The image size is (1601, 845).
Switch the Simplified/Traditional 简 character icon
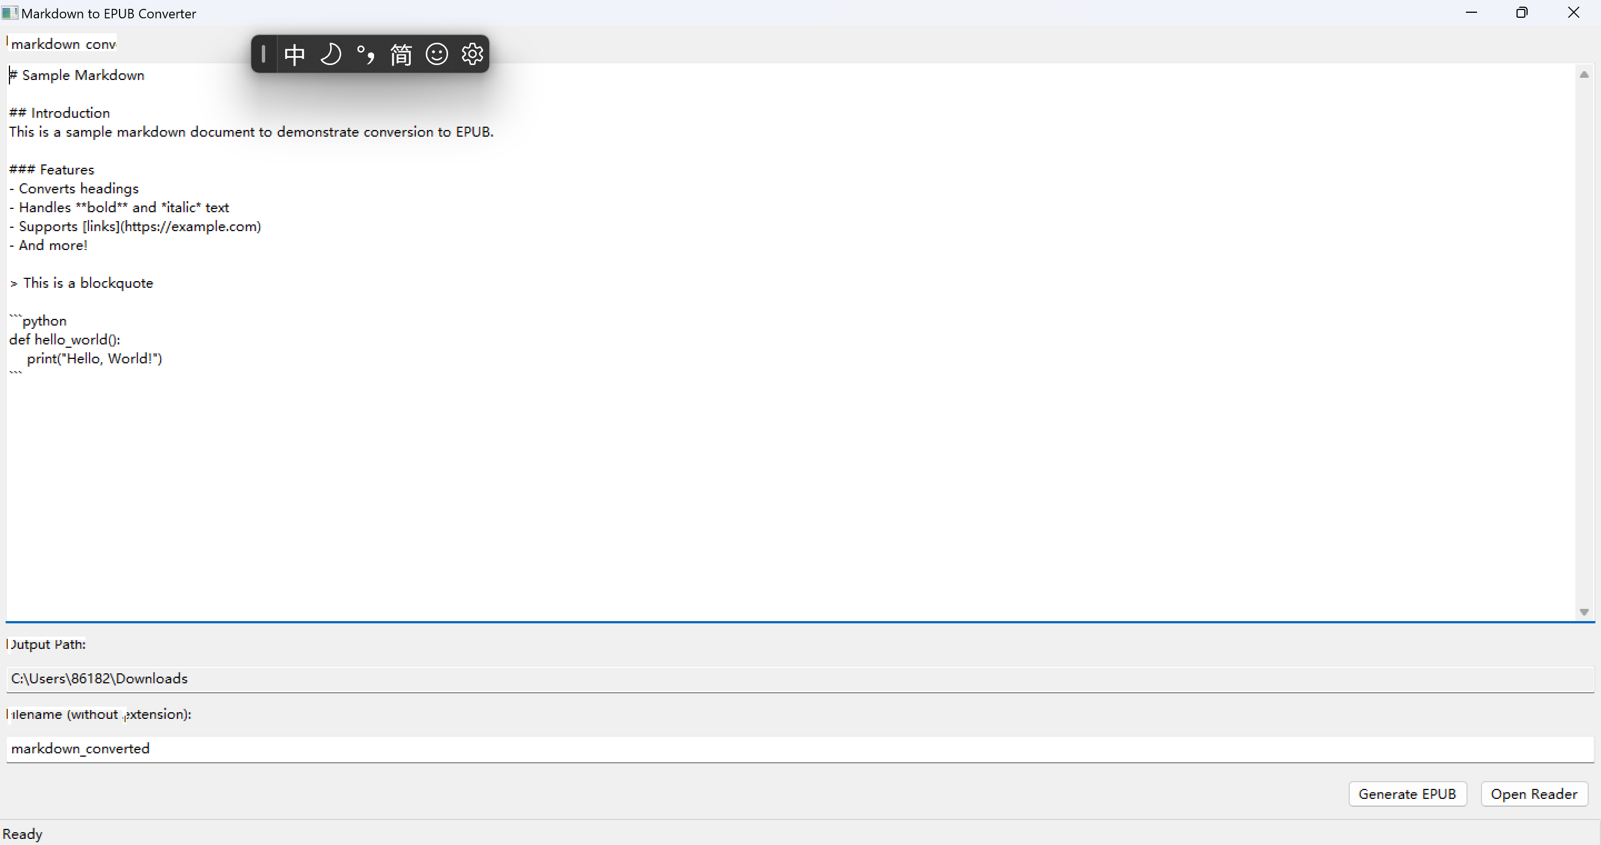pyautogui.click(x=401, y=54)
